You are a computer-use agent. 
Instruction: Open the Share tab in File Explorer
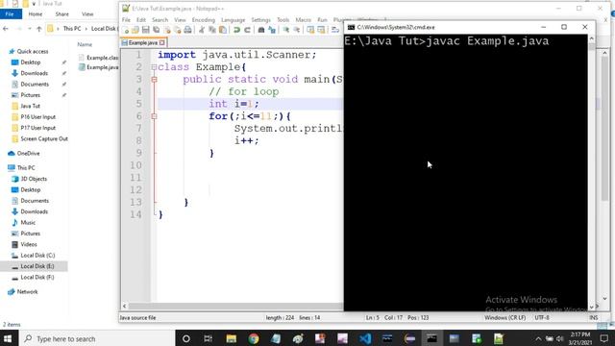[61, 14]
